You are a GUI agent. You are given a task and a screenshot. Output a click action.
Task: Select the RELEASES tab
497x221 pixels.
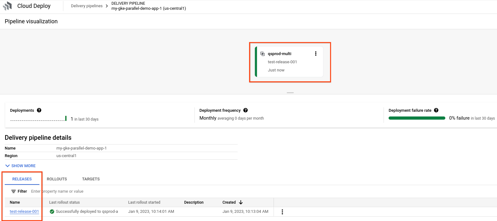coord(22,179)
